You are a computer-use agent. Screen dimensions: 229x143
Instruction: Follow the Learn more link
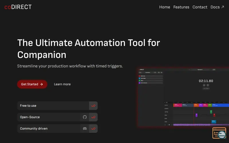click(62, 84)
